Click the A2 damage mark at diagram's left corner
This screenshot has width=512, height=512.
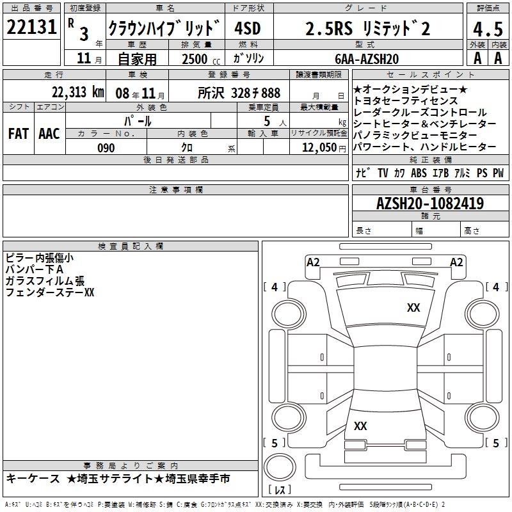click(x=313, y=262)
